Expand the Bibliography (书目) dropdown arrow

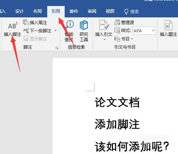coord(132,39)
